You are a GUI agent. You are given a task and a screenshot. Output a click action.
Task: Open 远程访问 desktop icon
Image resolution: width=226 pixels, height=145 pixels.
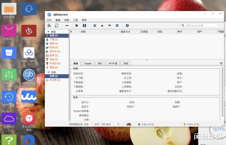(9, 121)
